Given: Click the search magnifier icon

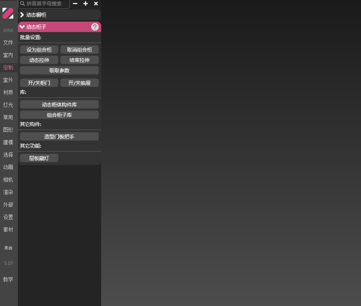Looking at the screenshot, I should (22, 4).
